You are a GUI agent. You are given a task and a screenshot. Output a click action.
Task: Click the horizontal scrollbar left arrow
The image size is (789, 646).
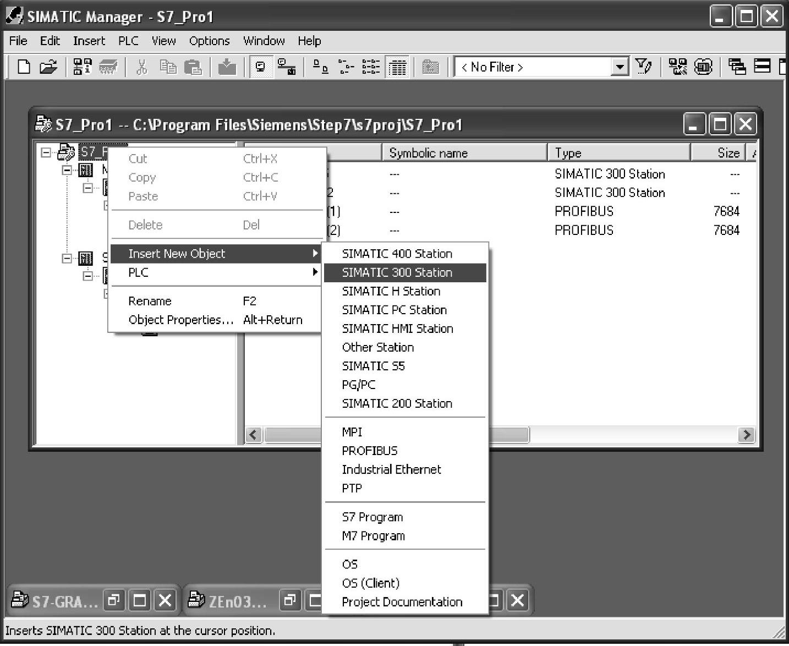coord(254,435)
